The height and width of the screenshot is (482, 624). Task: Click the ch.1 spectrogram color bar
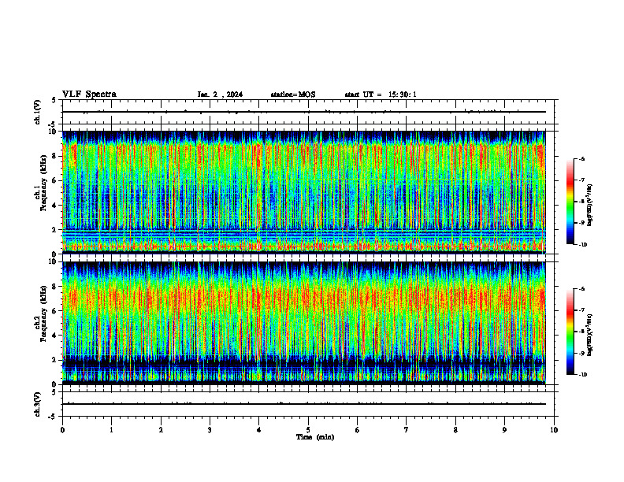pos(570,202)
